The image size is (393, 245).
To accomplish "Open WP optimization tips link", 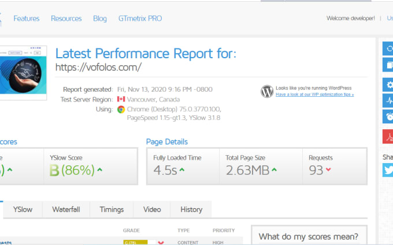I will pos(314,95).
